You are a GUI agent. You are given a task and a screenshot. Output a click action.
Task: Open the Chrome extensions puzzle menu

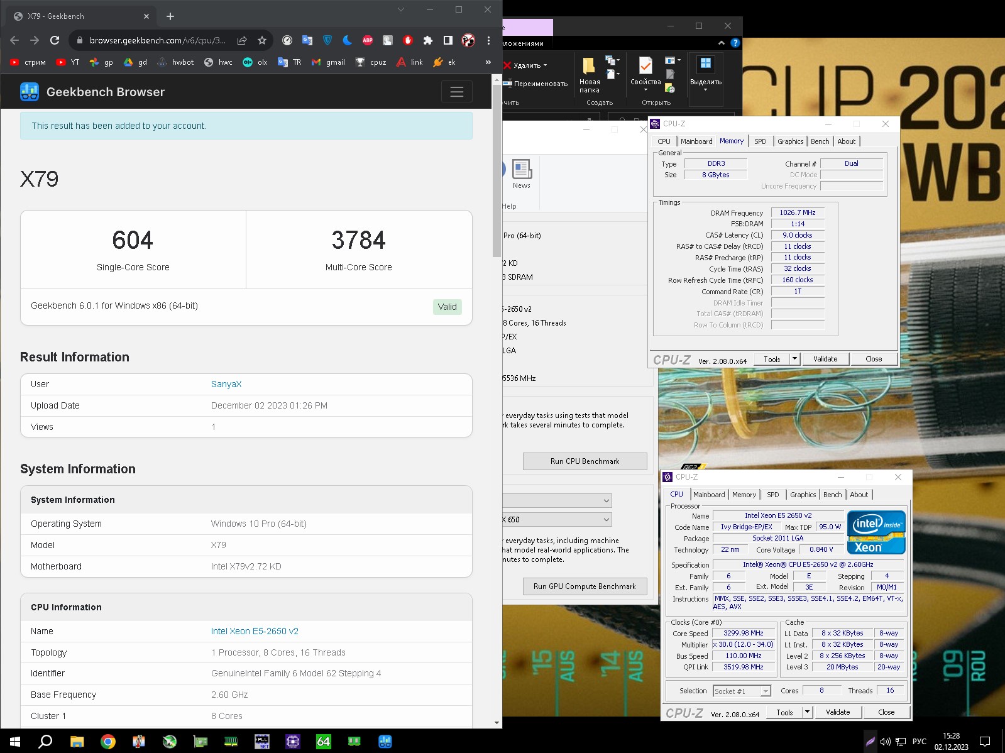click(x=428, y=40)
